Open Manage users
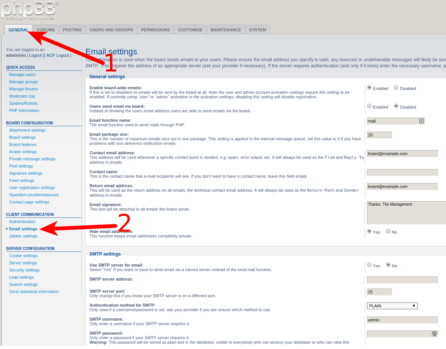Image resolution: width=446 pixels, height=349 pixels. click(22, 74)
